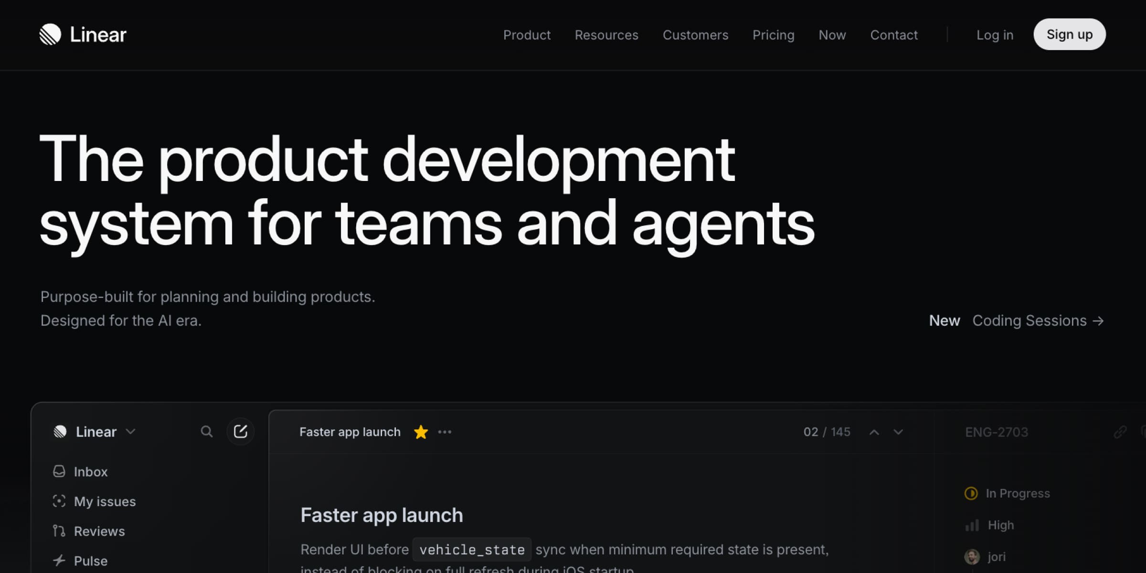This screenshot has height=573, width=1146.
Task: Change the In Progress status
Action: click(1008, 493)
